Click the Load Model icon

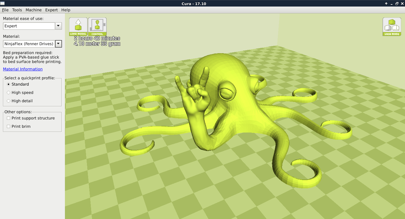tap(78, 26)
